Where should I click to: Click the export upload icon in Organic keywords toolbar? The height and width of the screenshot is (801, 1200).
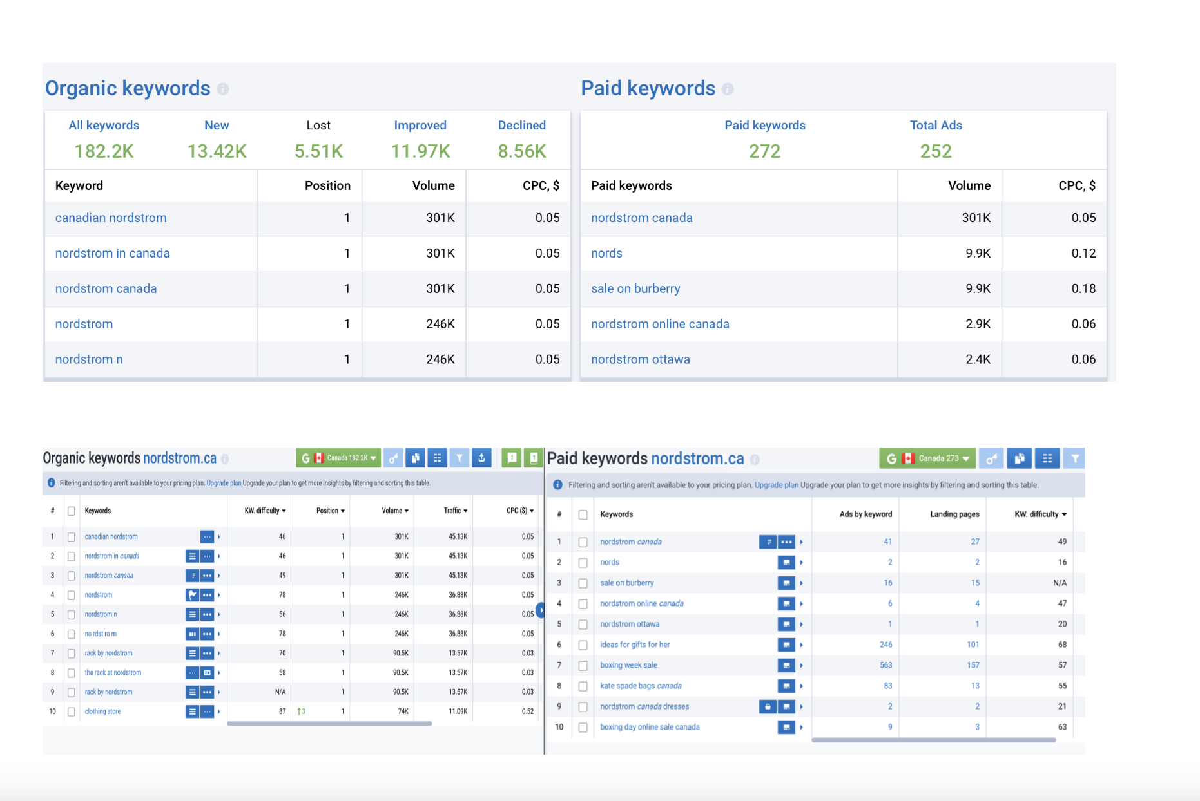point(481,458)
